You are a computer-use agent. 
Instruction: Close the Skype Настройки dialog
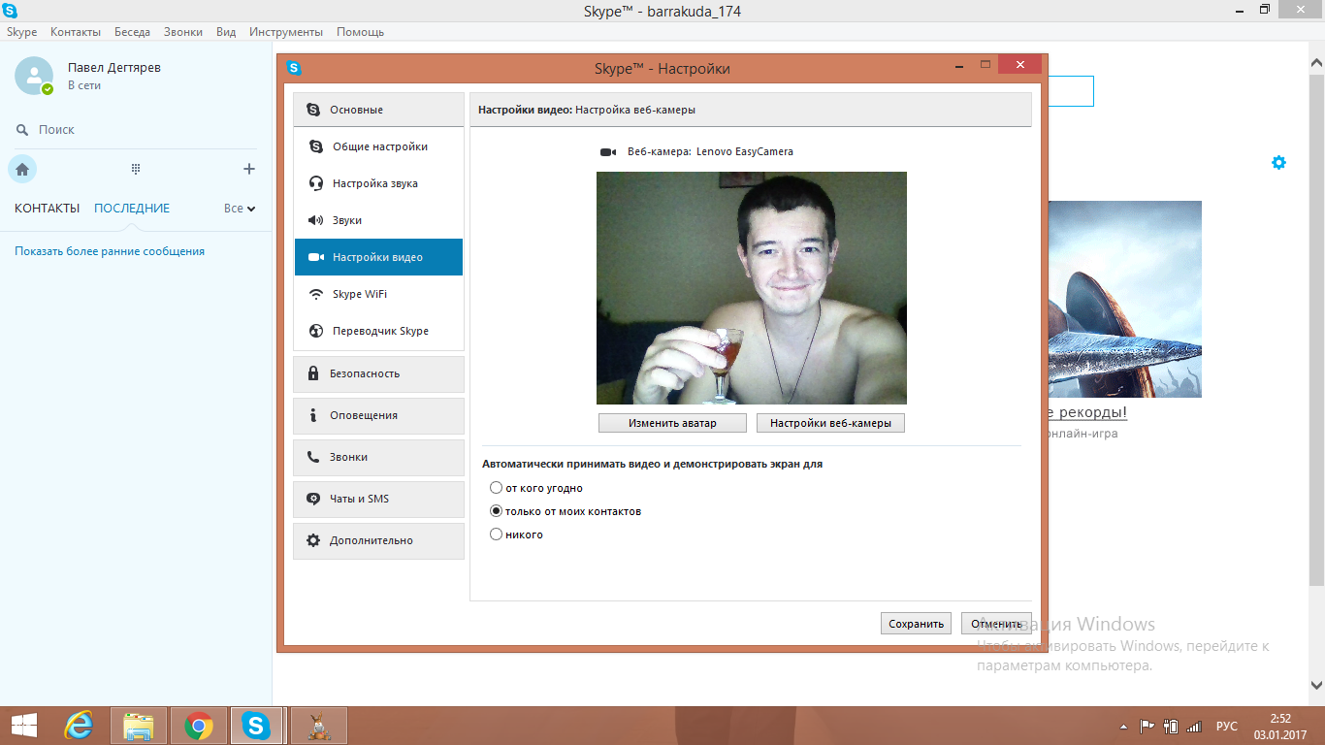click(x=1019, y=65)
